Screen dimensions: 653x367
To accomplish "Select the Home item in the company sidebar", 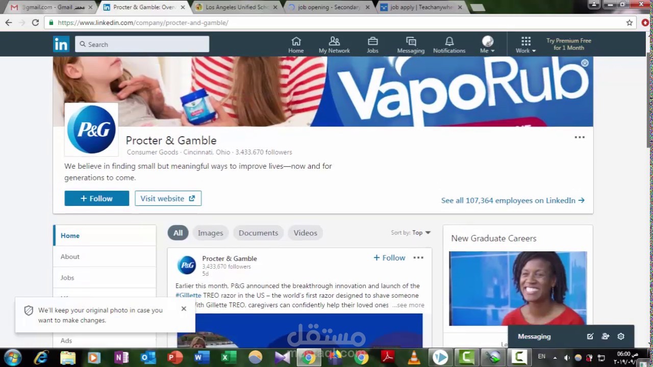I will (x=105, y=235).
